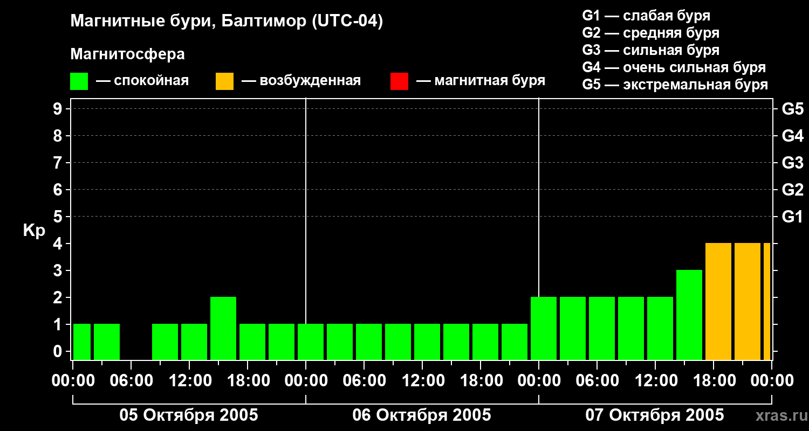Image resolution: width=809 pixels, height=431 pixels.
Task: Click the green 'спокойная' legend swatch
Action: coord(79,81)
